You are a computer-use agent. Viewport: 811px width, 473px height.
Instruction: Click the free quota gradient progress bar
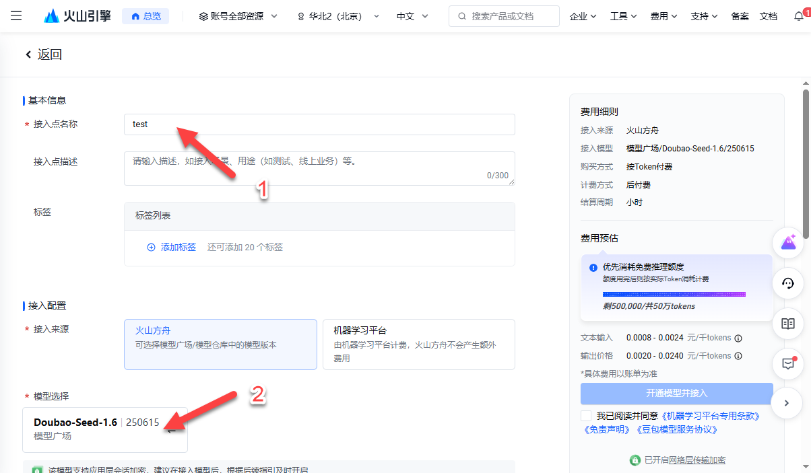tap(674, 294)
